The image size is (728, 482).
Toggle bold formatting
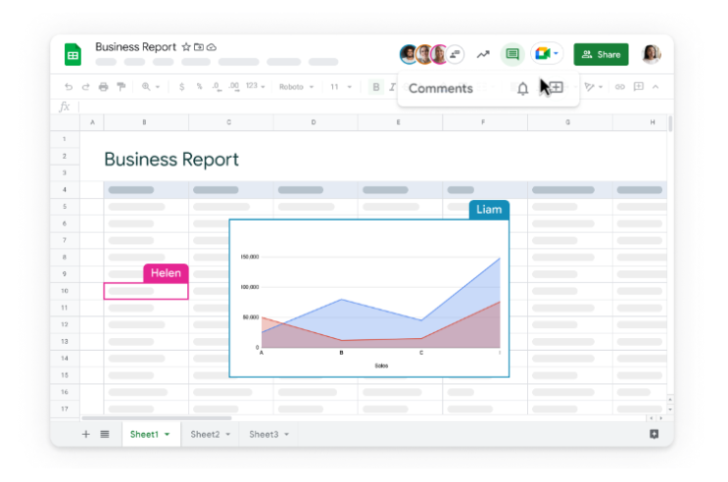[x=376, y=87]
